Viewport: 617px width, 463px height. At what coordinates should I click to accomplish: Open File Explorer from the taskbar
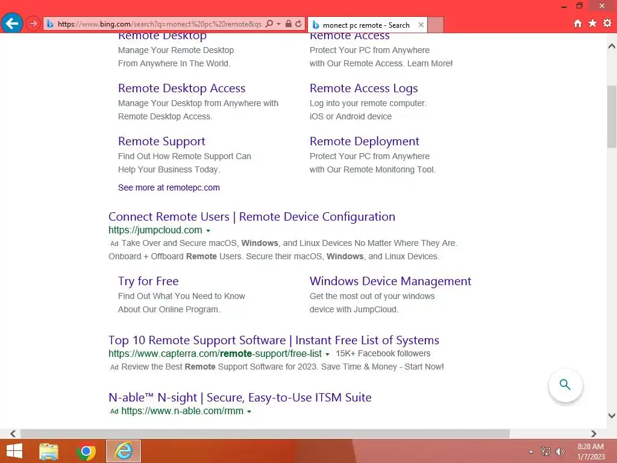pyautogui.click(x=49, y=451)
